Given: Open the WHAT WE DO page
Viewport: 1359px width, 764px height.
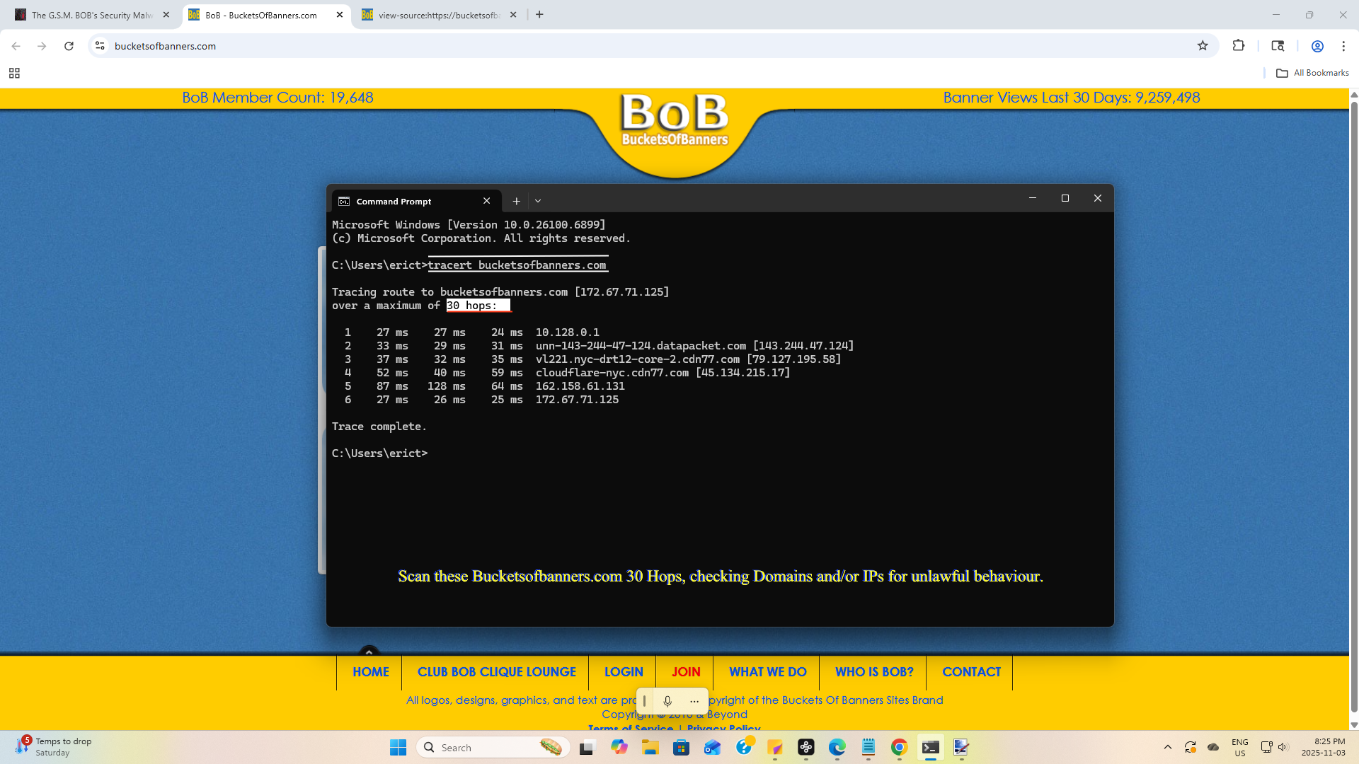Looking at the screenshot, I should click(x=768, y=672).
